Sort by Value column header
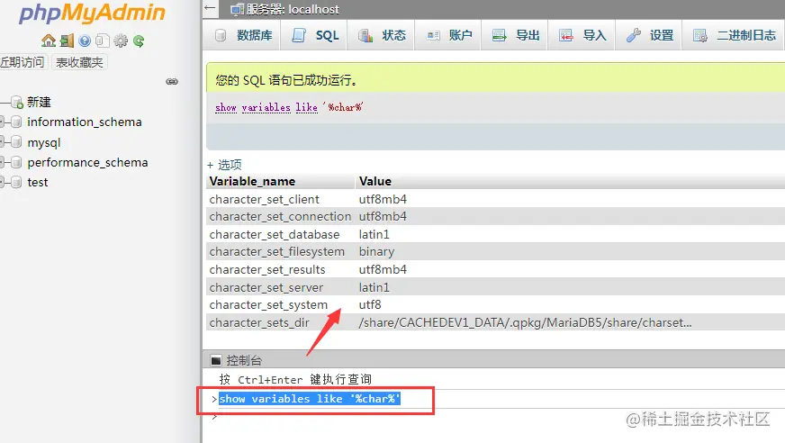Image resolution: width=785 pixels, height=443 pixels. point(375,181)
